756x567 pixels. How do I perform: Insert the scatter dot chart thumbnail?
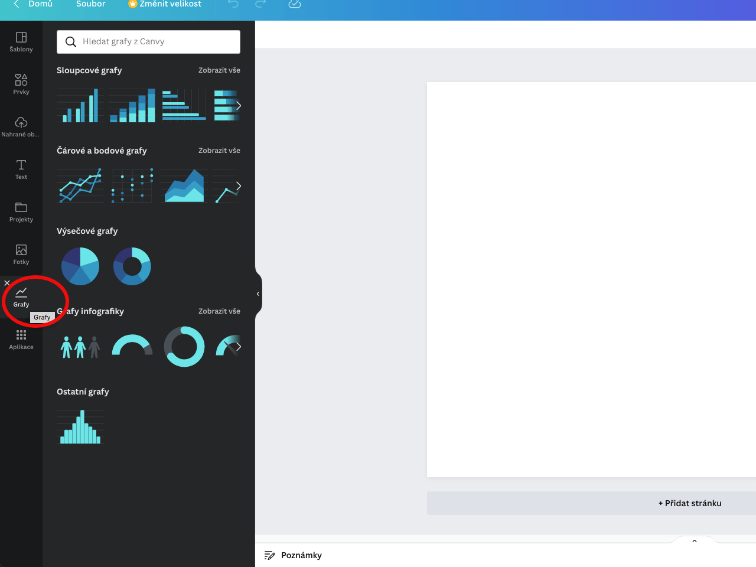132,186
